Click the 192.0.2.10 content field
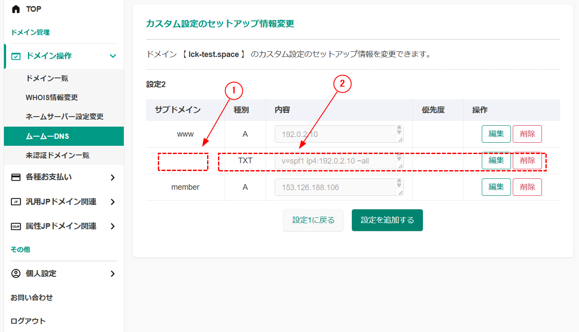This screenshot has height=332, width=579. (339, 134)
